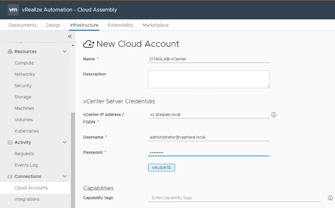335x208 pixels.
Task: Go to the Marketplace tab
Action: [x=155, y=25]
